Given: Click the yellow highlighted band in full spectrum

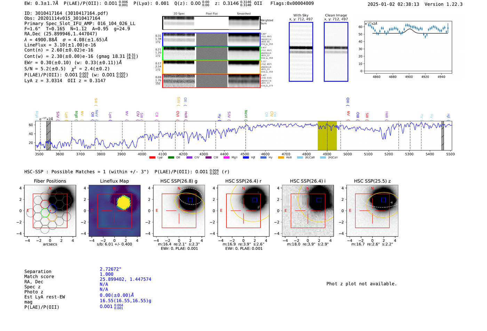Looking at the screenshot, I should (x=327, y=136).
